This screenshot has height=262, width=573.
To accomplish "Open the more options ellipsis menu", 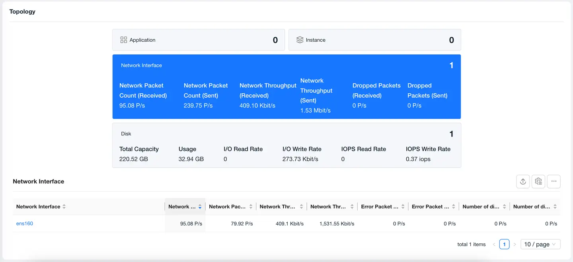I will pos(554,181).
